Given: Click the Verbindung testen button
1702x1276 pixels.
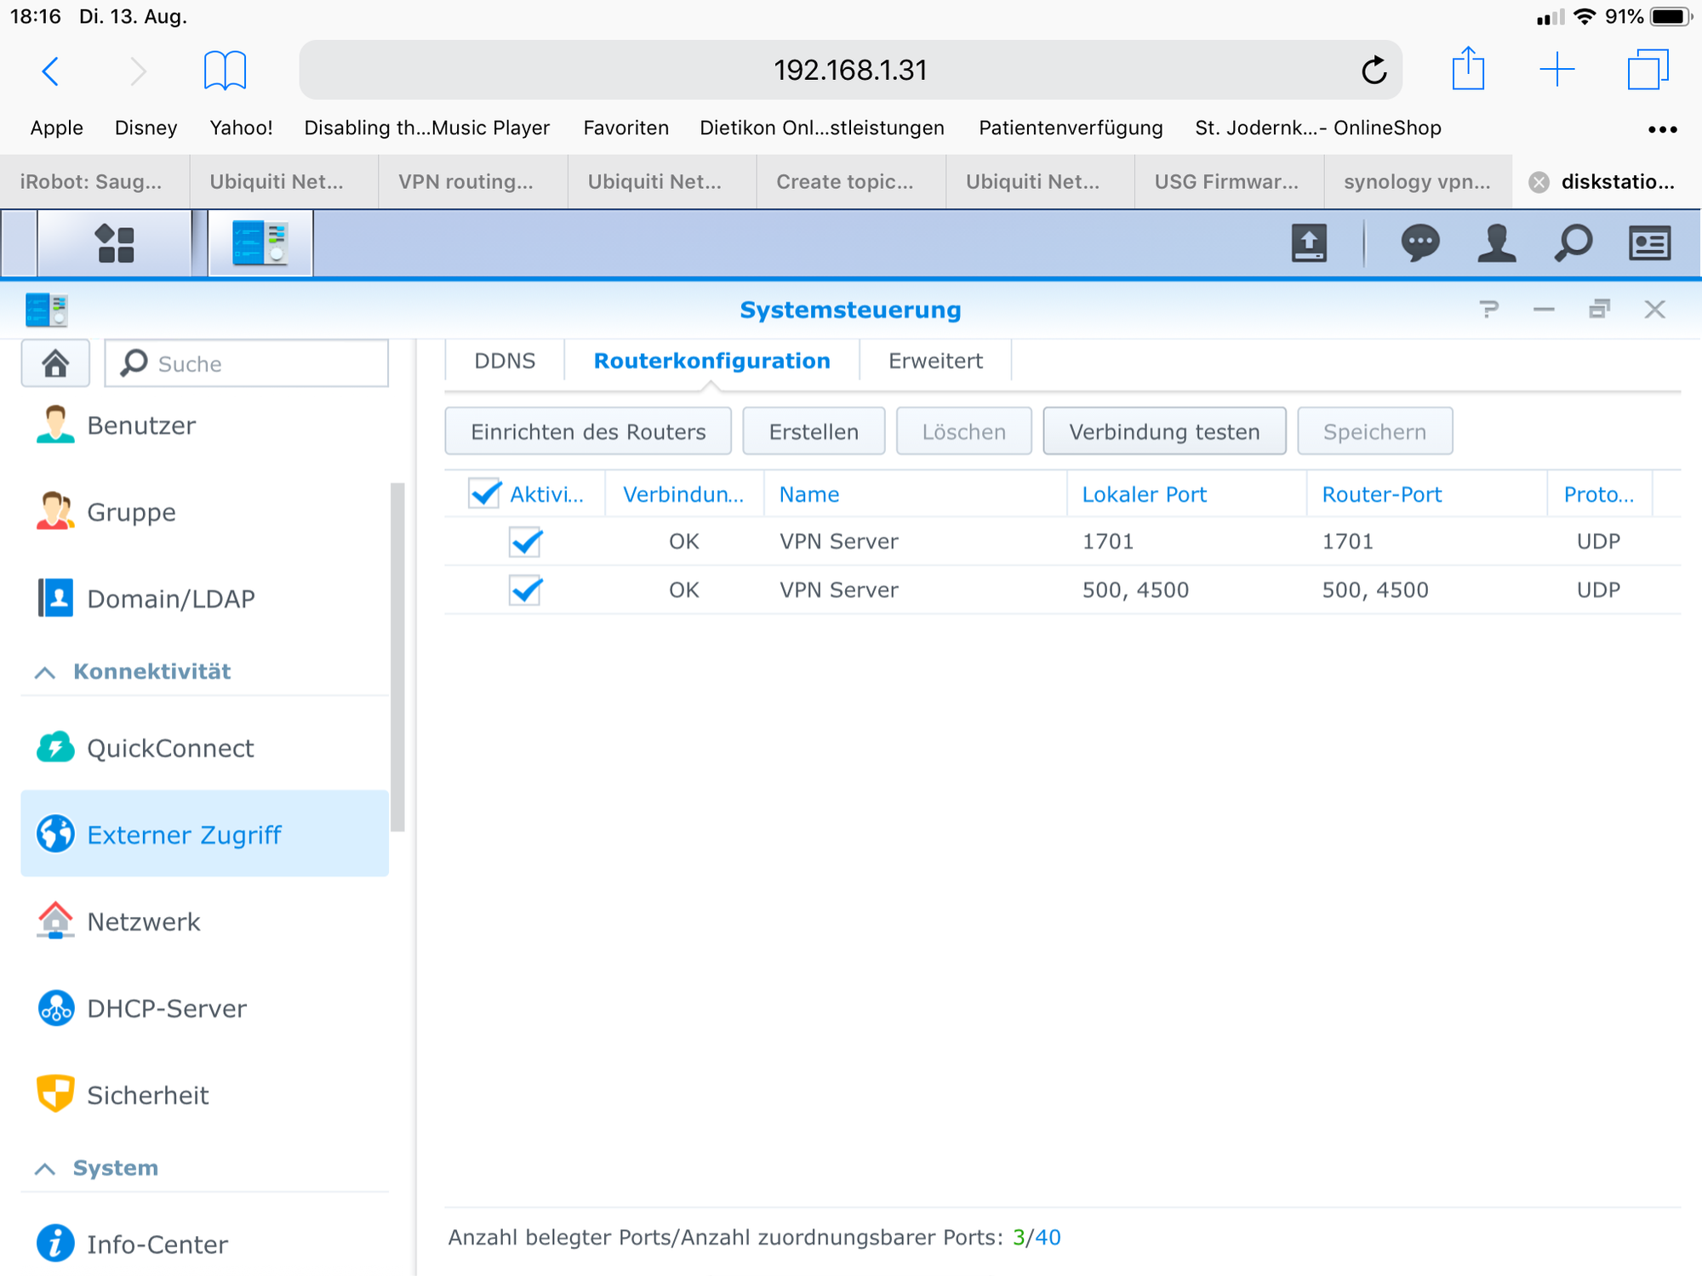Looking at the screenshot, I should coord(1163,431).
